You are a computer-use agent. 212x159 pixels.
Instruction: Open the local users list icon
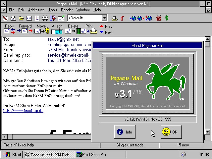tap(45, 18)
